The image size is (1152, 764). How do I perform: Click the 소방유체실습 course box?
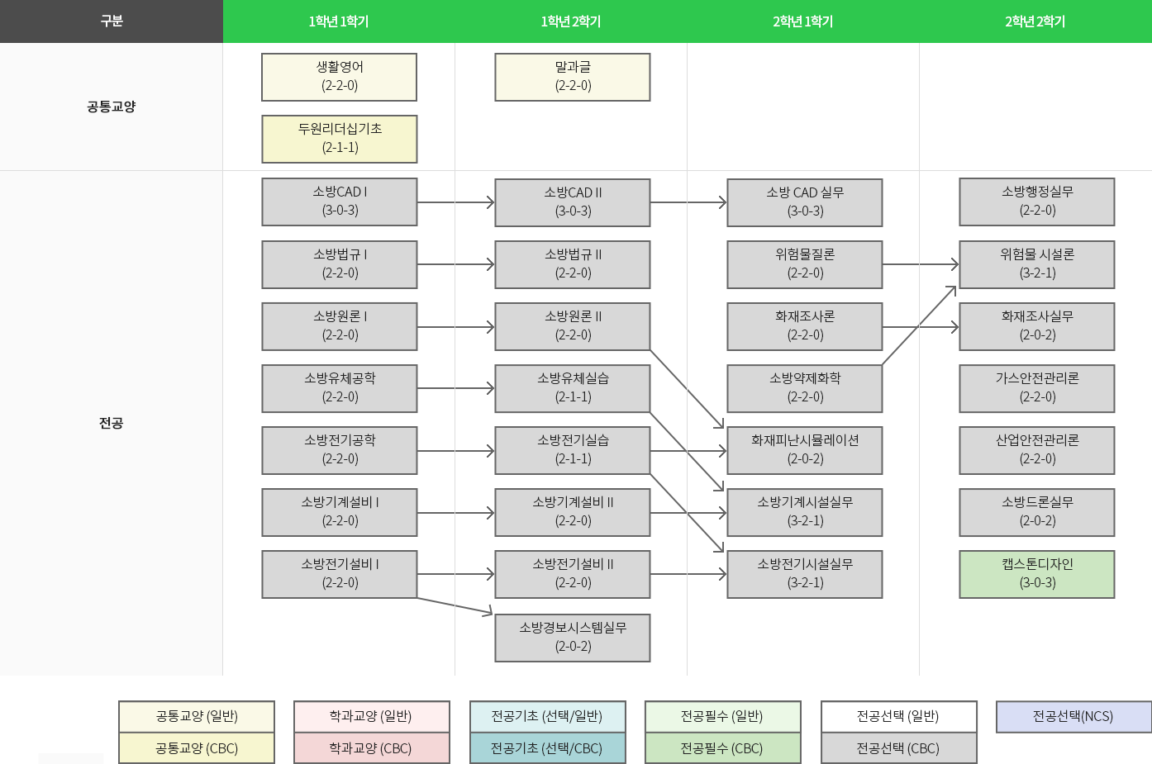573,388
